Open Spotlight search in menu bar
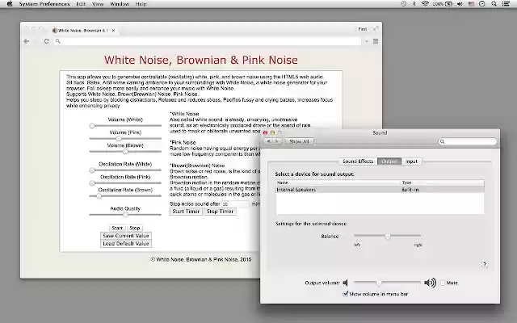The width and height of the screenshot is (517, 323). point(494,4)
